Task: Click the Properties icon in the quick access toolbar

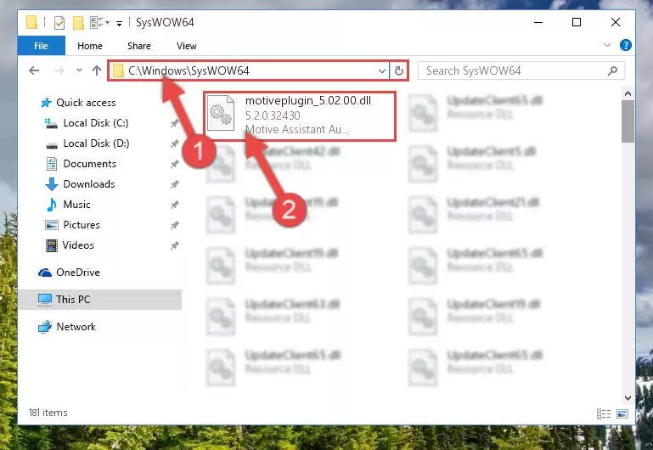Action: coord(59,22)
